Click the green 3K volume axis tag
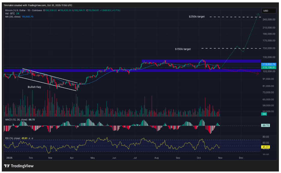The height and width of the screenshot is (173, 281). (x=264, y=114)
